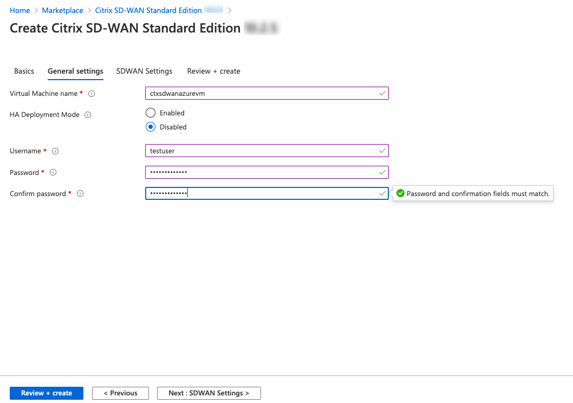Click info icon next to Username
573x403 pixels.
pos(55,151)
